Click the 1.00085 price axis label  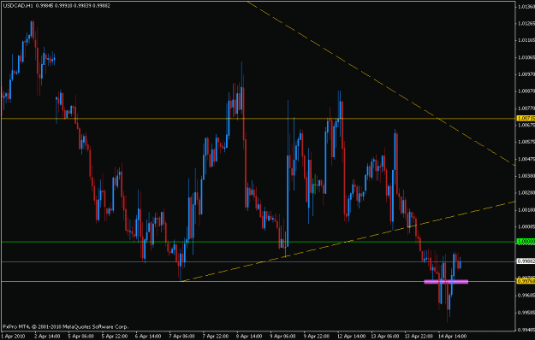pyautogui.click(x=526, y=226)
